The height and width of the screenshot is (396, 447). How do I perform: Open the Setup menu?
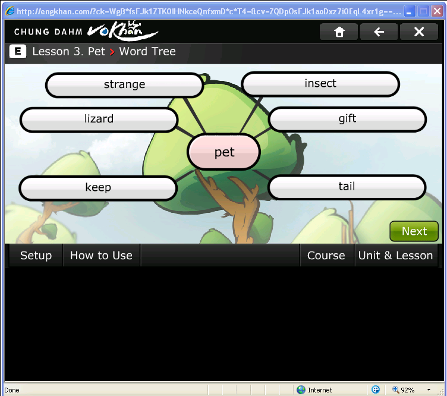point(36,255)
